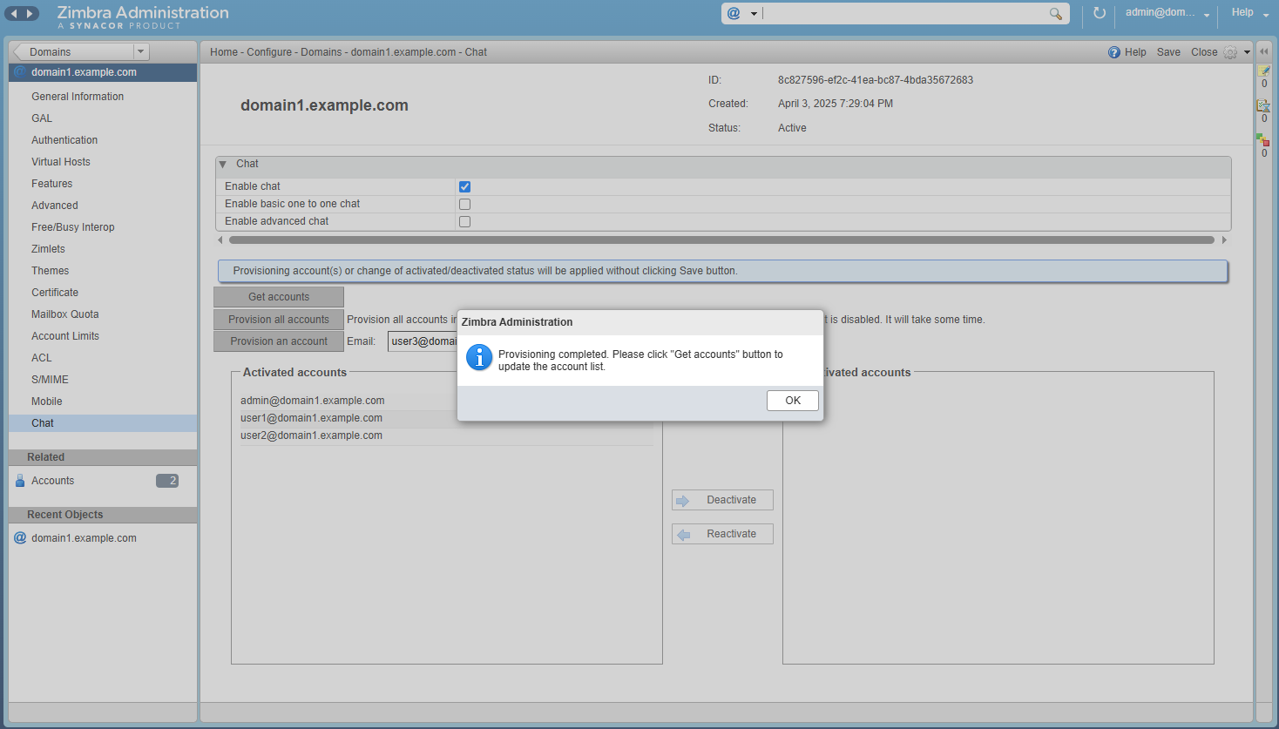
Task: Click Provision an account button
Action: point(279,341)
